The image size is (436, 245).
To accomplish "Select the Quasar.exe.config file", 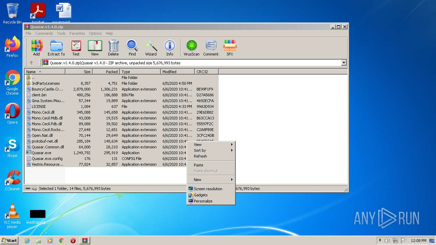I will click(x=106, y=159).
